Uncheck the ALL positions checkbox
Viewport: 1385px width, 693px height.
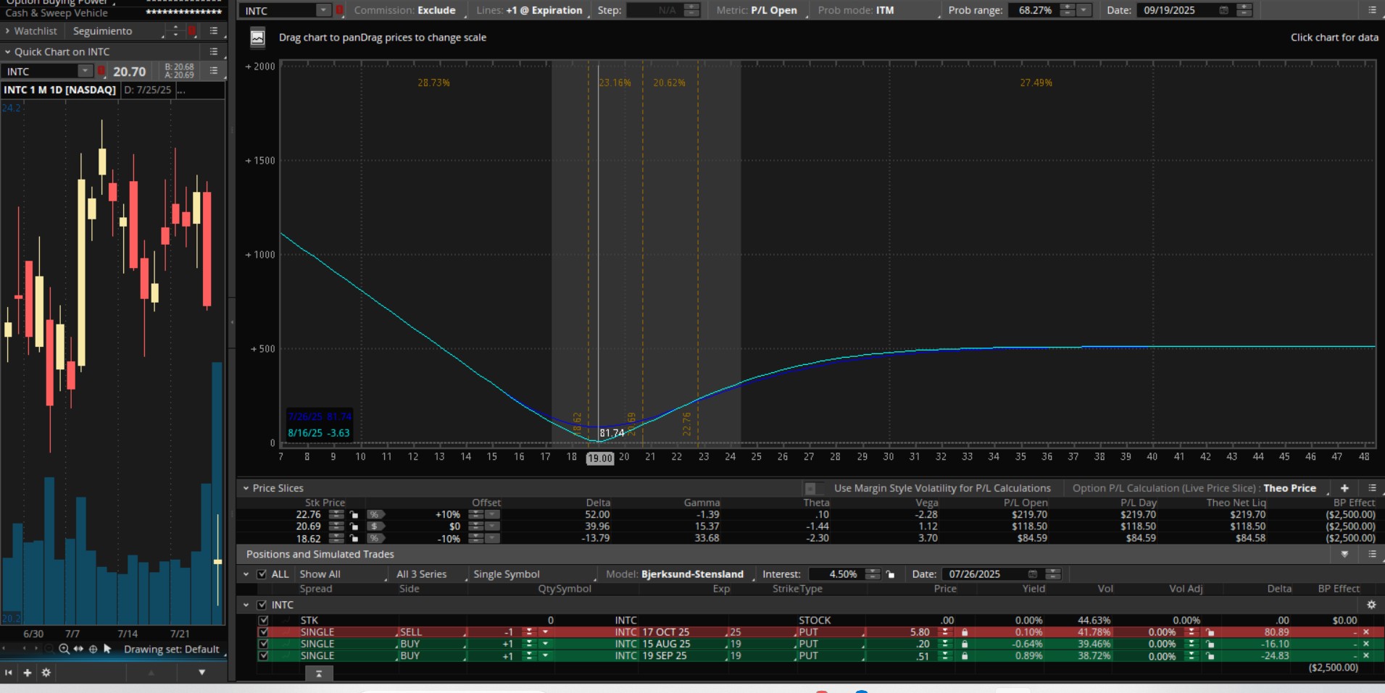pos(262,574)
